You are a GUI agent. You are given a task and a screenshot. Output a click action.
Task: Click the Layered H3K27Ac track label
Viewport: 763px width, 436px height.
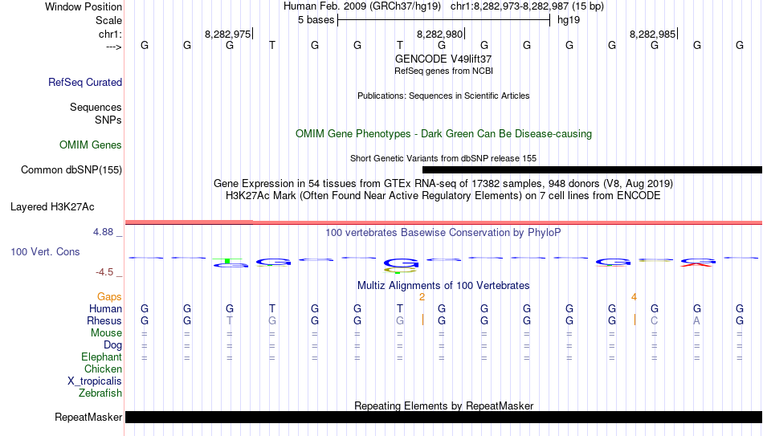pos(52,207)
